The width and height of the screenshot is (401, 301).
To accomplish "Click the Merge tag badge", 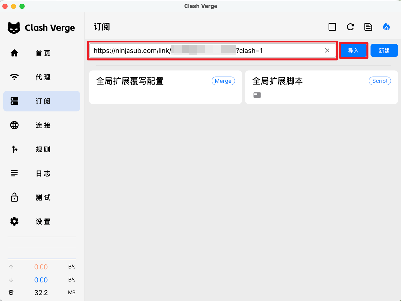I will [223, 81].
